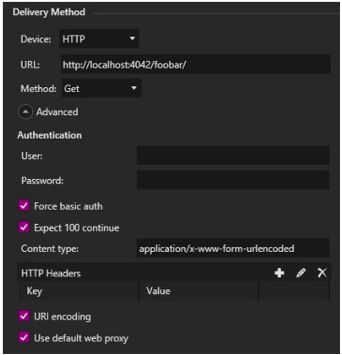Disable Use default web proxy checkbox
Screen dimensions: 342x355
click(24, 338)
